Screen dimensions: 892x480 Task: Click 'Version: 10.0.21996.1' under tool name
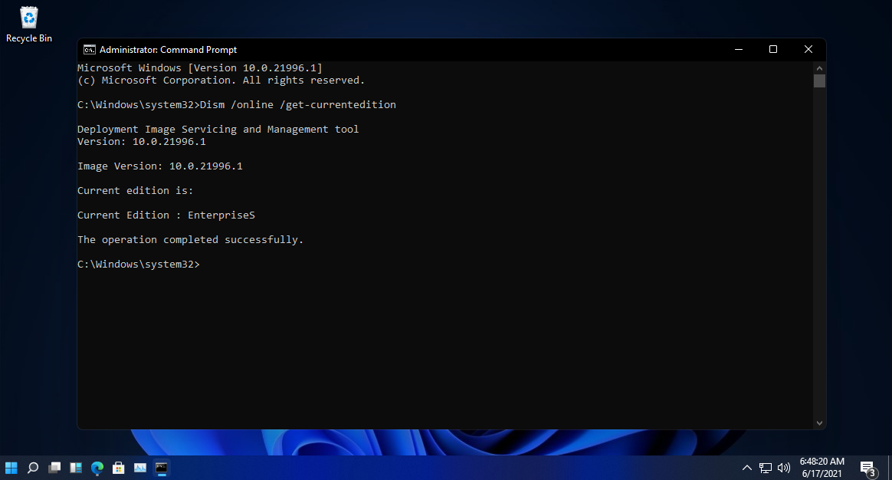tap(142, 142)
